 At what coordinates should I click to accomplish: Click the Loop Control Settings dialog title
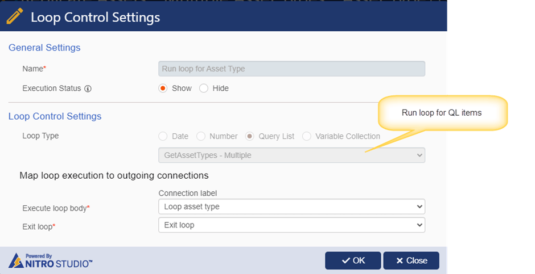[95, 18]
